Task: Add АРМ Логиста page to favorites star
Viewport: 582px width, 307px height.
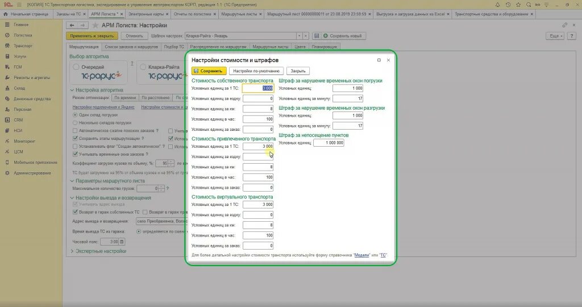Action: pyautogui.click(x=95, y=25)
